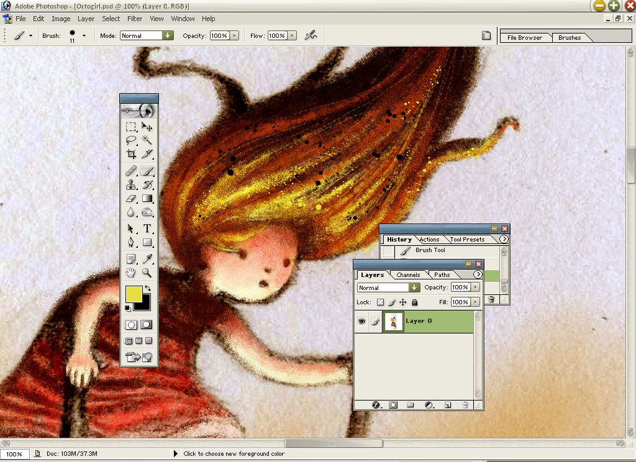Select the Eyedropper tool
The height and width of the screenshot is (462, 636).
coord(147,259)
